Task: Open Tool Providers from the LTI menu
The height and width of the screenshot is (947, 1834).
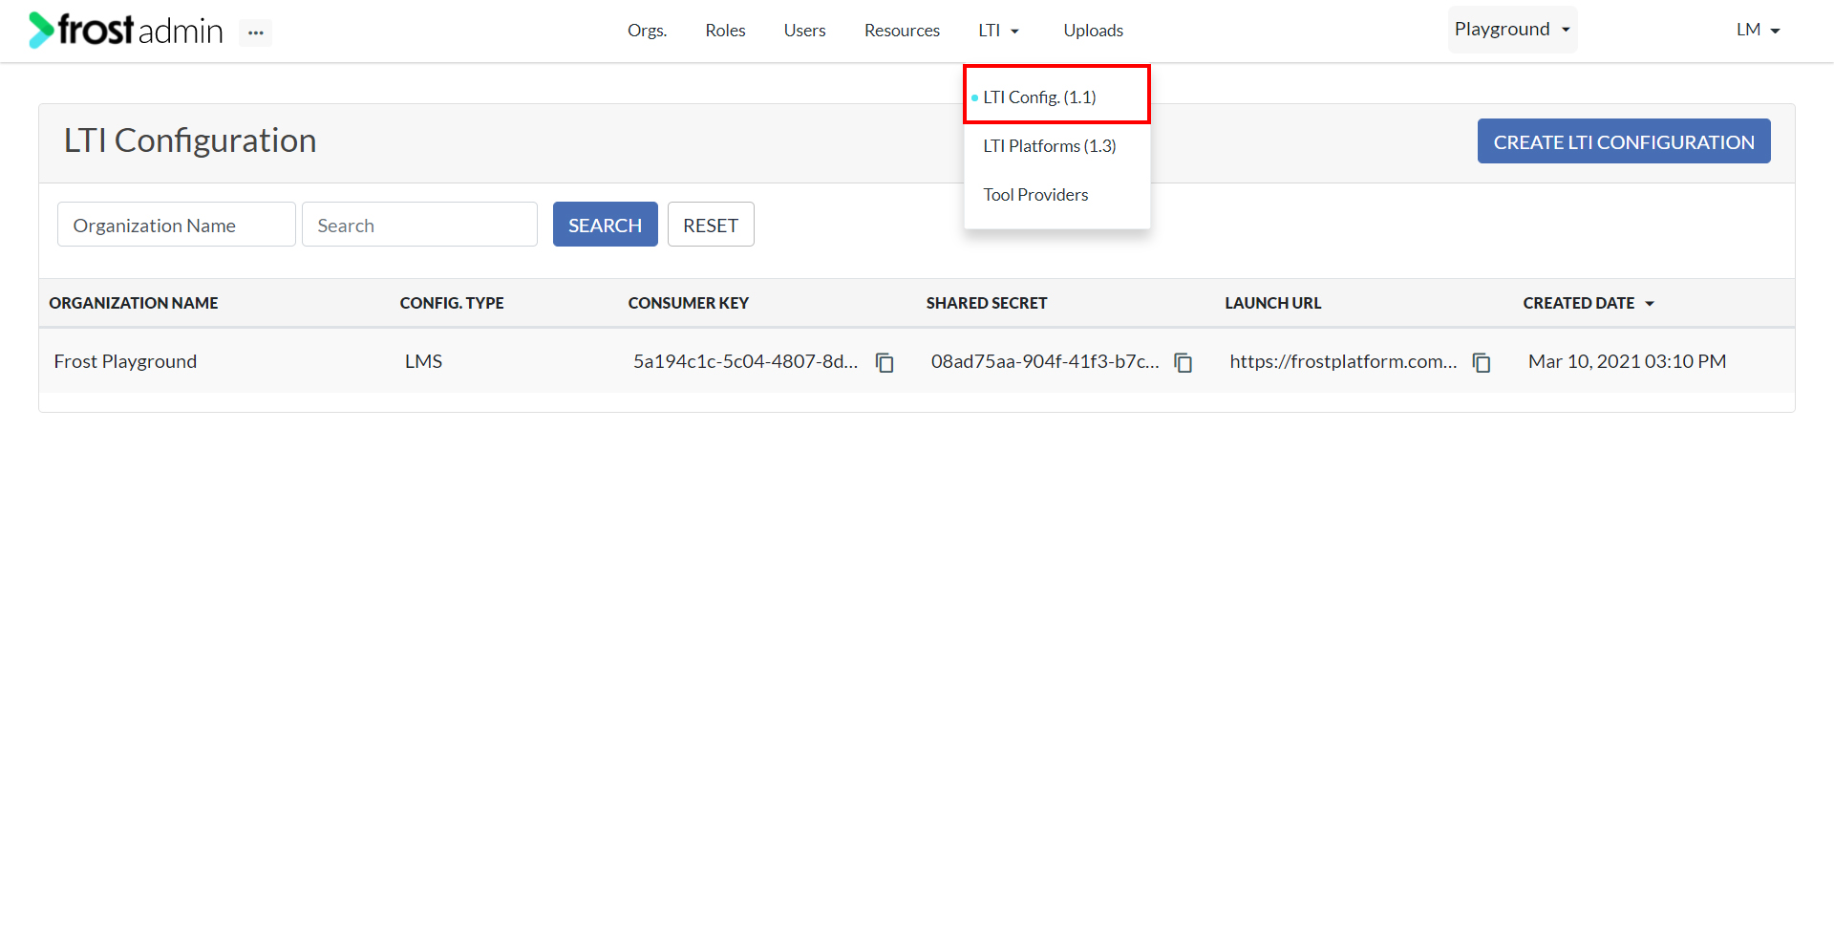Action: 1035,194
